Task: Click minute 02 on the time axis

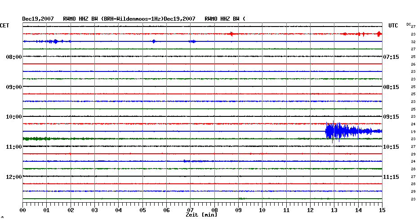Action: coord(71,210)
